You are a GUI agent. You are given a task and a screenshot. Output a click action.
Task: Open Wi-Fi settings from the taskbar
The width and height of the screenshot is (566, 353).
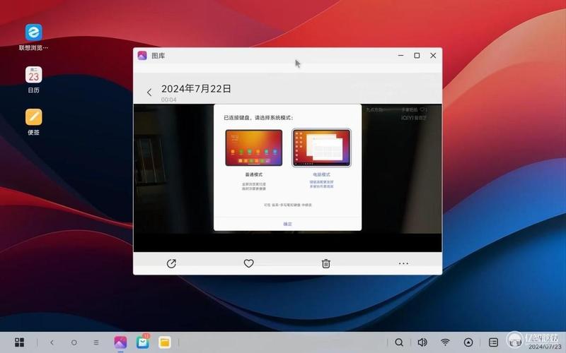pos(446,342)
